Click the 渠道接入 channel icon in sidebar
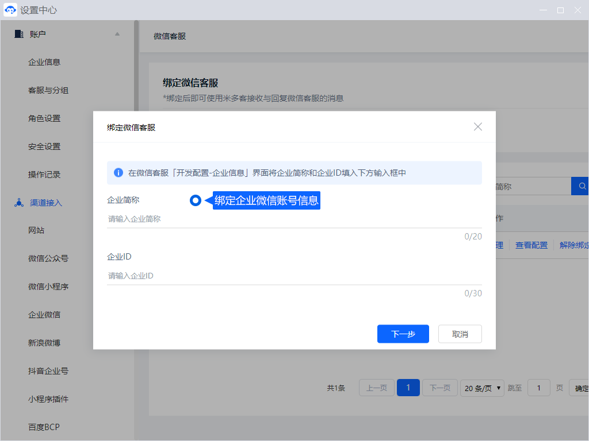This screenshot has height=441, width=589. coord(19,203)
